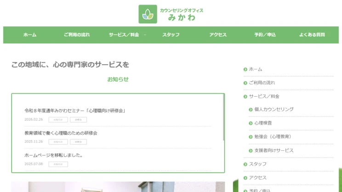This screenshot has height=192, width=342.
Task: Click the arrow icon beside 個人カウンセリング
Action: 251,110
